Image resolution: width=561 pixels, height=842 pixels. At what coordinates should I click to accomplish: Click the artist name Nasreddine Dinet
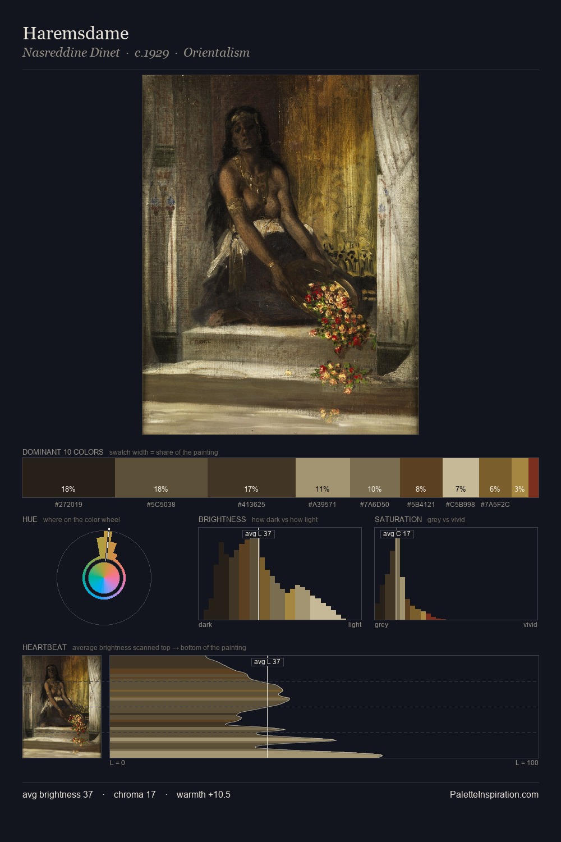tap(71, 53)
